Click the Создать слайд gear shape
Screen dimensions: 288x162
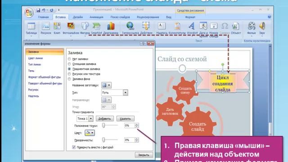198,122
